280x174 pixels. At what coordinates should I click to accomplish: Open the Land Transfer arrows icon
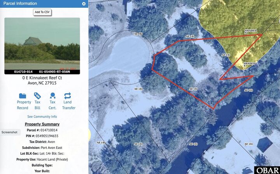pos(68,96)
